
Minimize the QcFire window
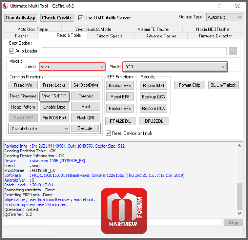pos(203,6)
